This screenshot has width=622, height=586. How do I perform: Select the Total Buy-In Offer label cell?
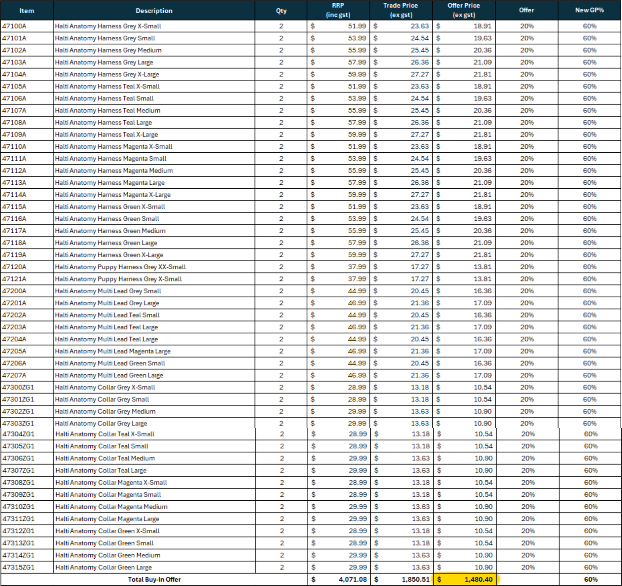[x=155, y=579]
